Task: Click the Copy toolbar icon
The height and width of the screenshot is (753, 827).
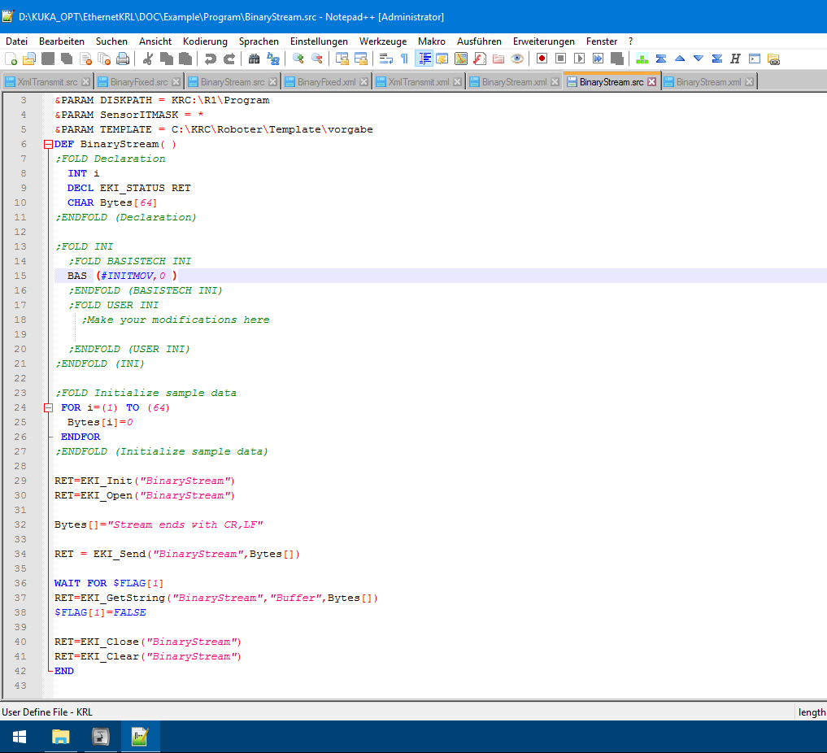Action: coord(166,59)
